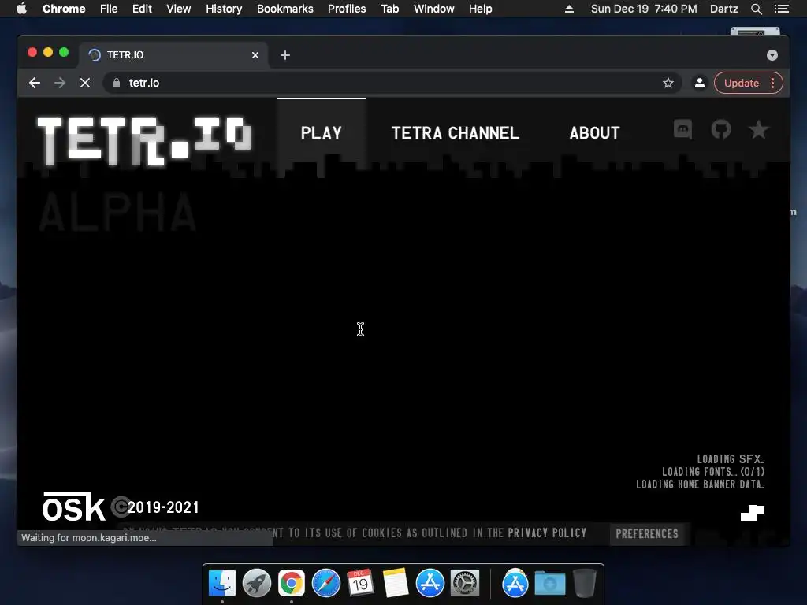Open a new tab with plus button
Image resolution: width=807 pixels, height=605 pixels.
(285, 55)
